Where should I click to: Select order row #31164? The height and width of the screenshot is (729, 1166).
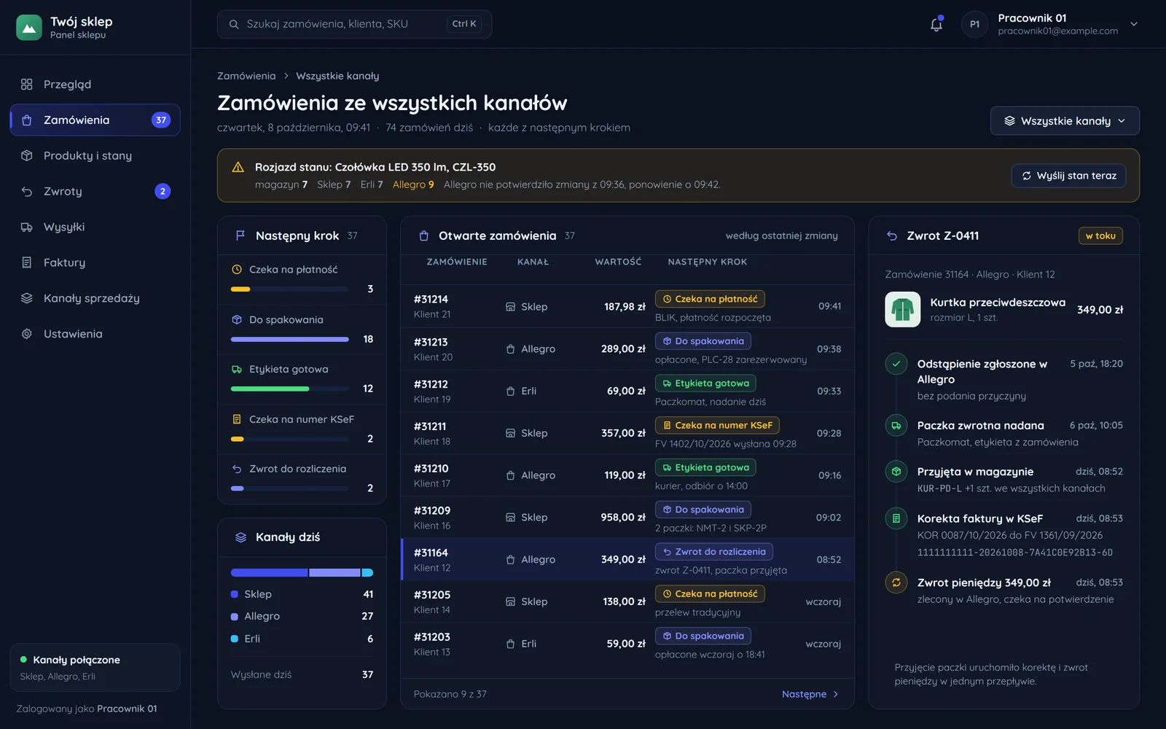coord(627,560)
